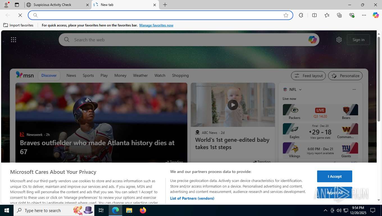The height and width of the screenshot is (216, 382).
Task: Stop loading the page
Action: pyautogui.click(x=20, y=15)
